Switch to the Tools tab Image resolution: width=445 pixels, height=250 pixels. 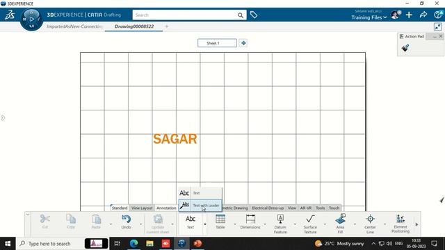pyautogui.click(x=320, y=208)
